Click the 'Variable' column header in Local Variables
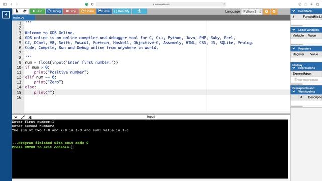Image resolution: width=322 pixels, height=181 pixels. point(298,36)
